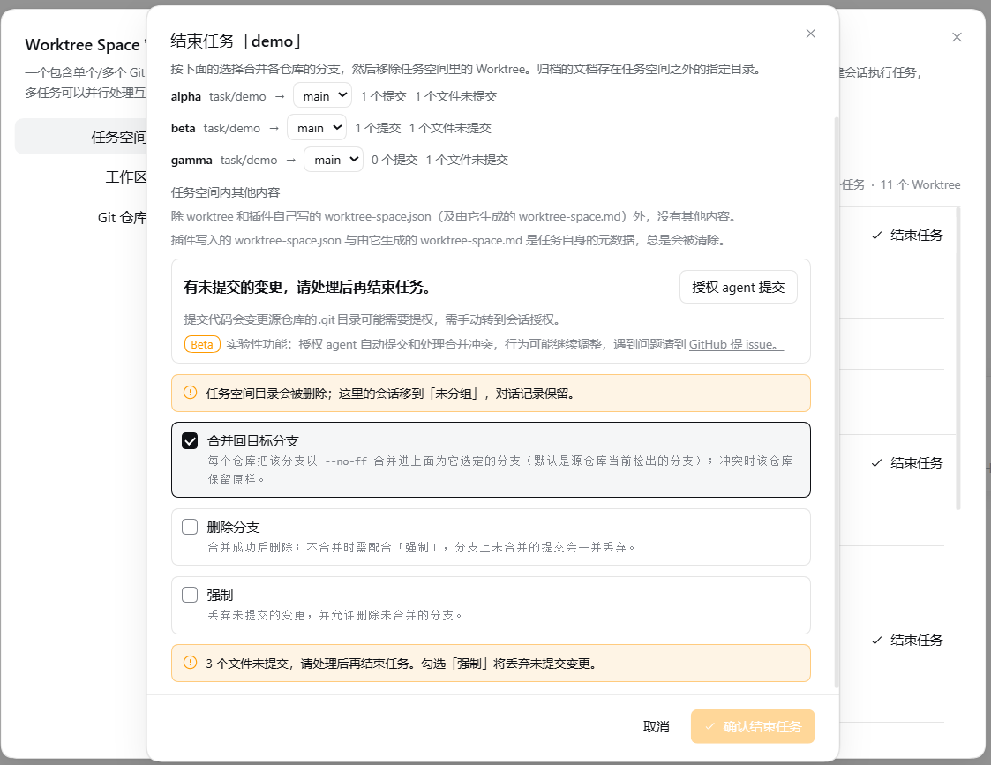Click the 删除分支 option card description

(422, 547)
